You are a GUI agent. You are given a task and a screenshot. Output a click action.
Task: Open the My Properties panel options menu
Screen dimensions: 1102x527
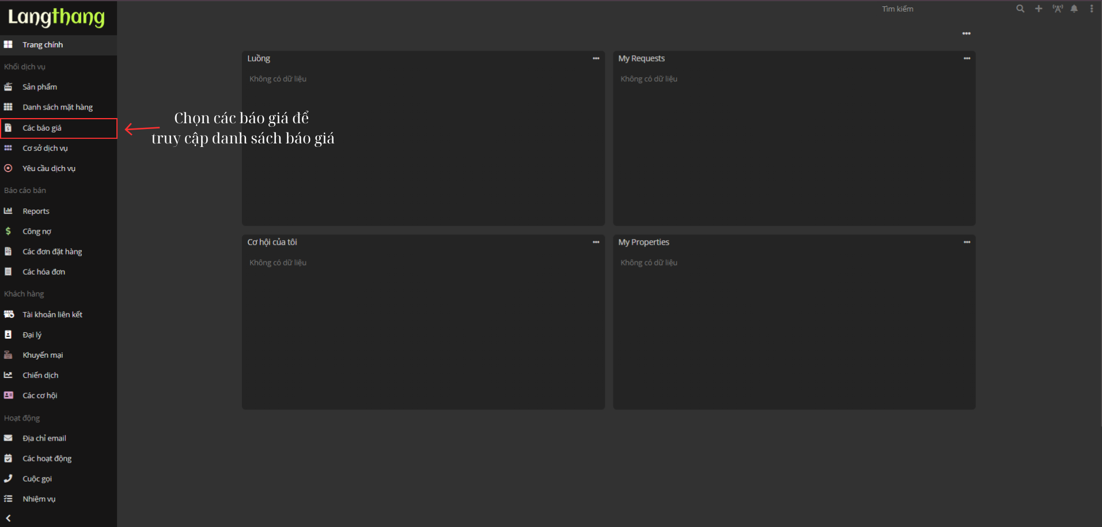pos(967,242)
